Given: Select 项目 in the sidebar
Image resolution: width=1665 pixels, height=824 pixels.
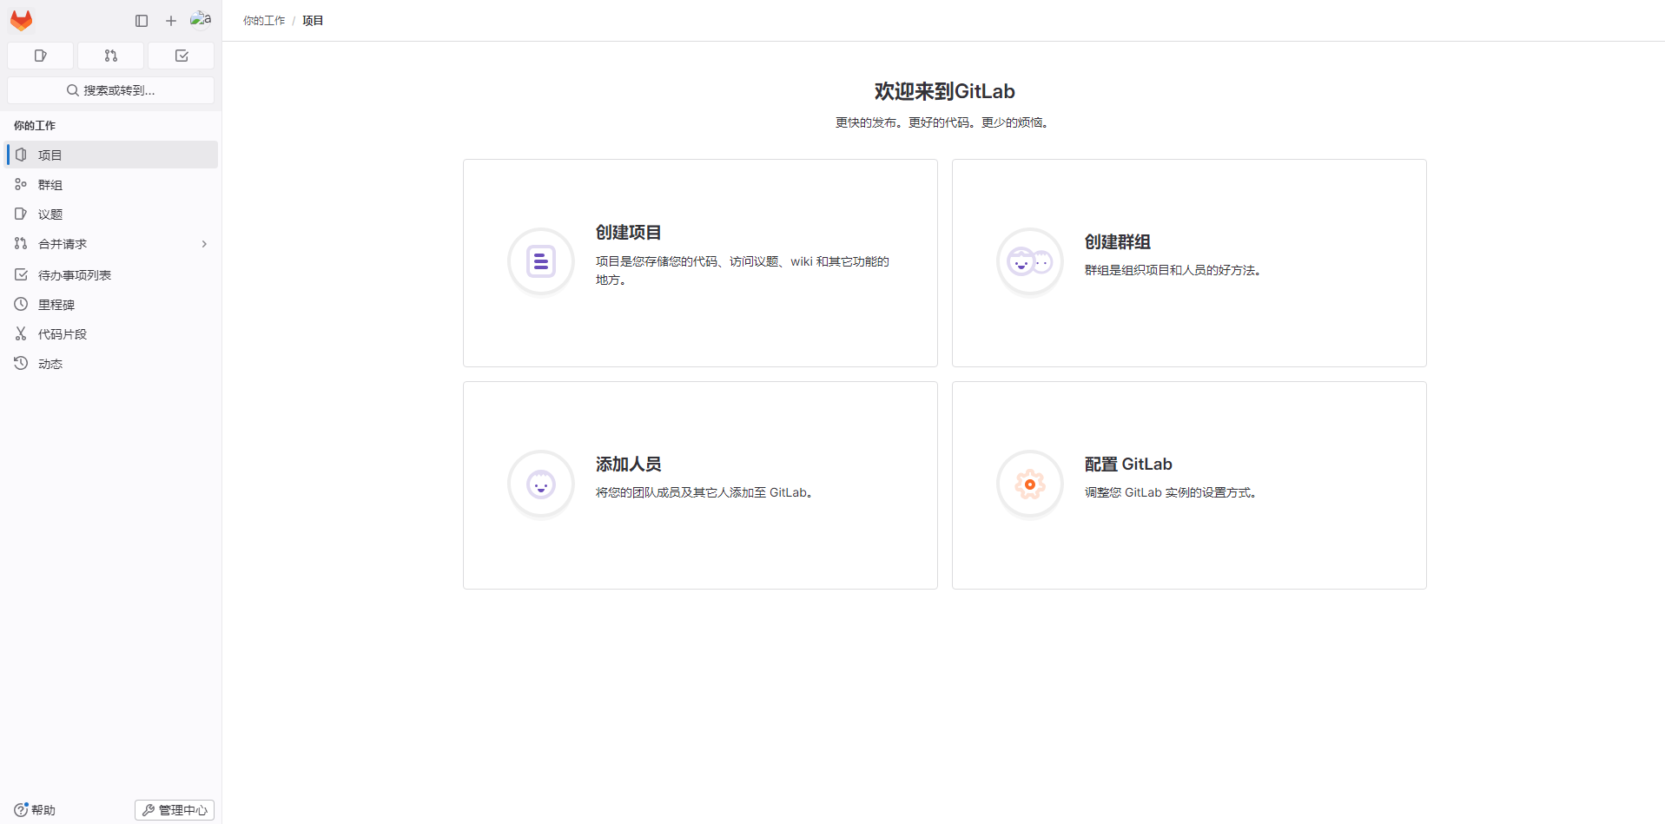Looking at the screenshot, I should click(111, 155).
